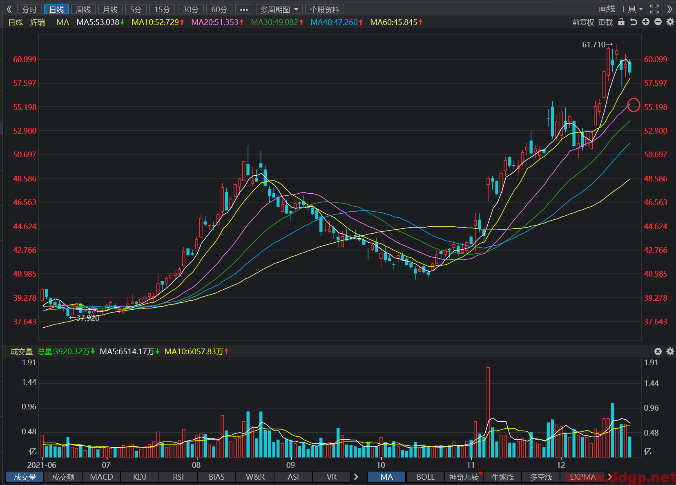676x485 pixels.
Task: Select the MACD indicator tab
Action: pos(101,477)
